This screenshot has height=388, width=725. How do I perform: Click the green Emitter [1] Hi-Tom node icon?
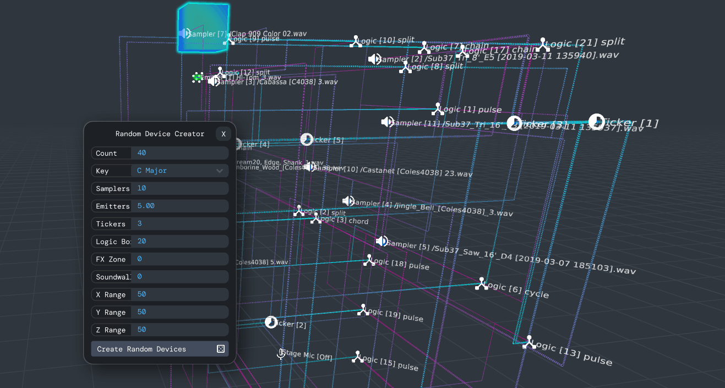[197, 78]
